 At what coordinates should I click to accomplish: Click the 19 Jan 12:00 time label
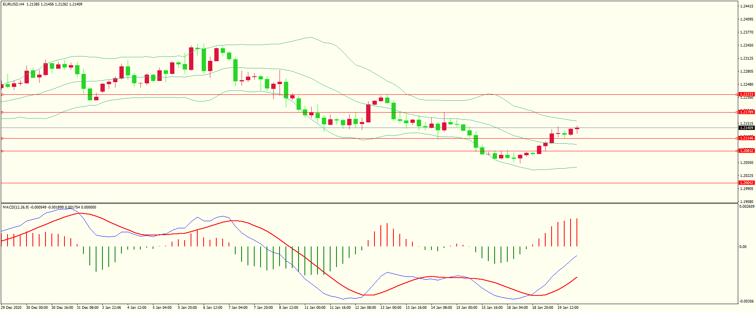568,308
